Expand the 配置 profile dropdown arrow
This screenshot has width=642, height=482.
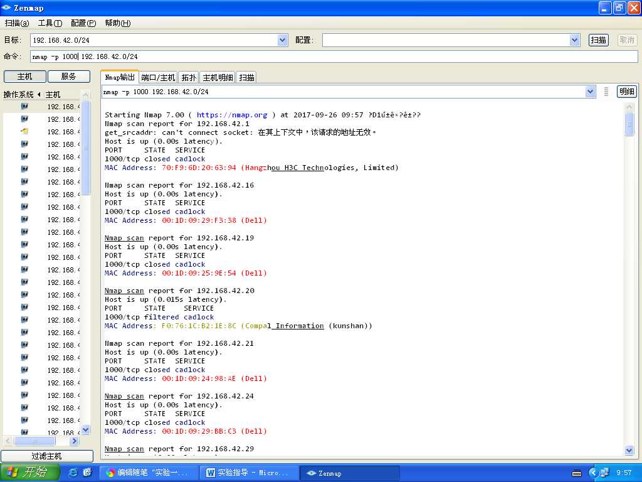[575, 40]
